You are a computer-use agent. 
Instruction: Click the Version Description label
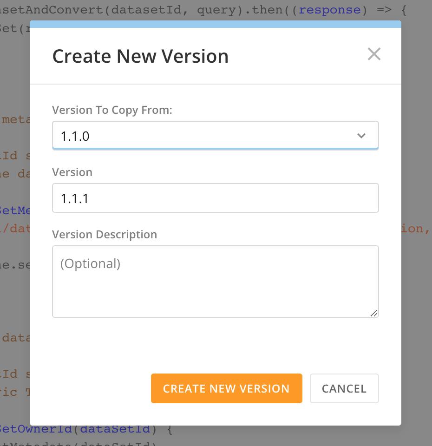click(105, 234)
